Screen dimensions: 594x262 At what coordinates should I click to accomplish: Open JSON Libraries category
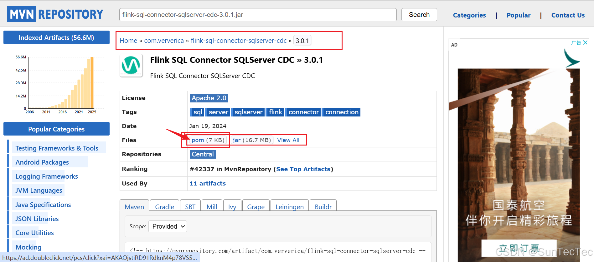coord(37,219)
